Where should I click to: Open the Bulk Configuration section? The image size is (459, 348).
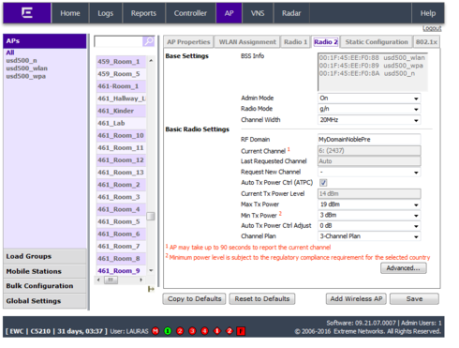(x=45, y=286)
